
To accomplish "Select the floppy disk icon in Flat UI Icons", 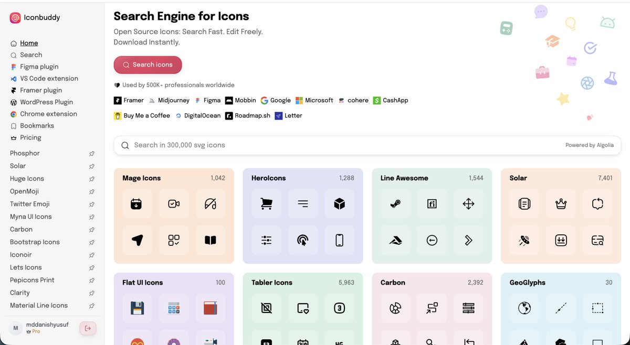I will coord(137,308).
